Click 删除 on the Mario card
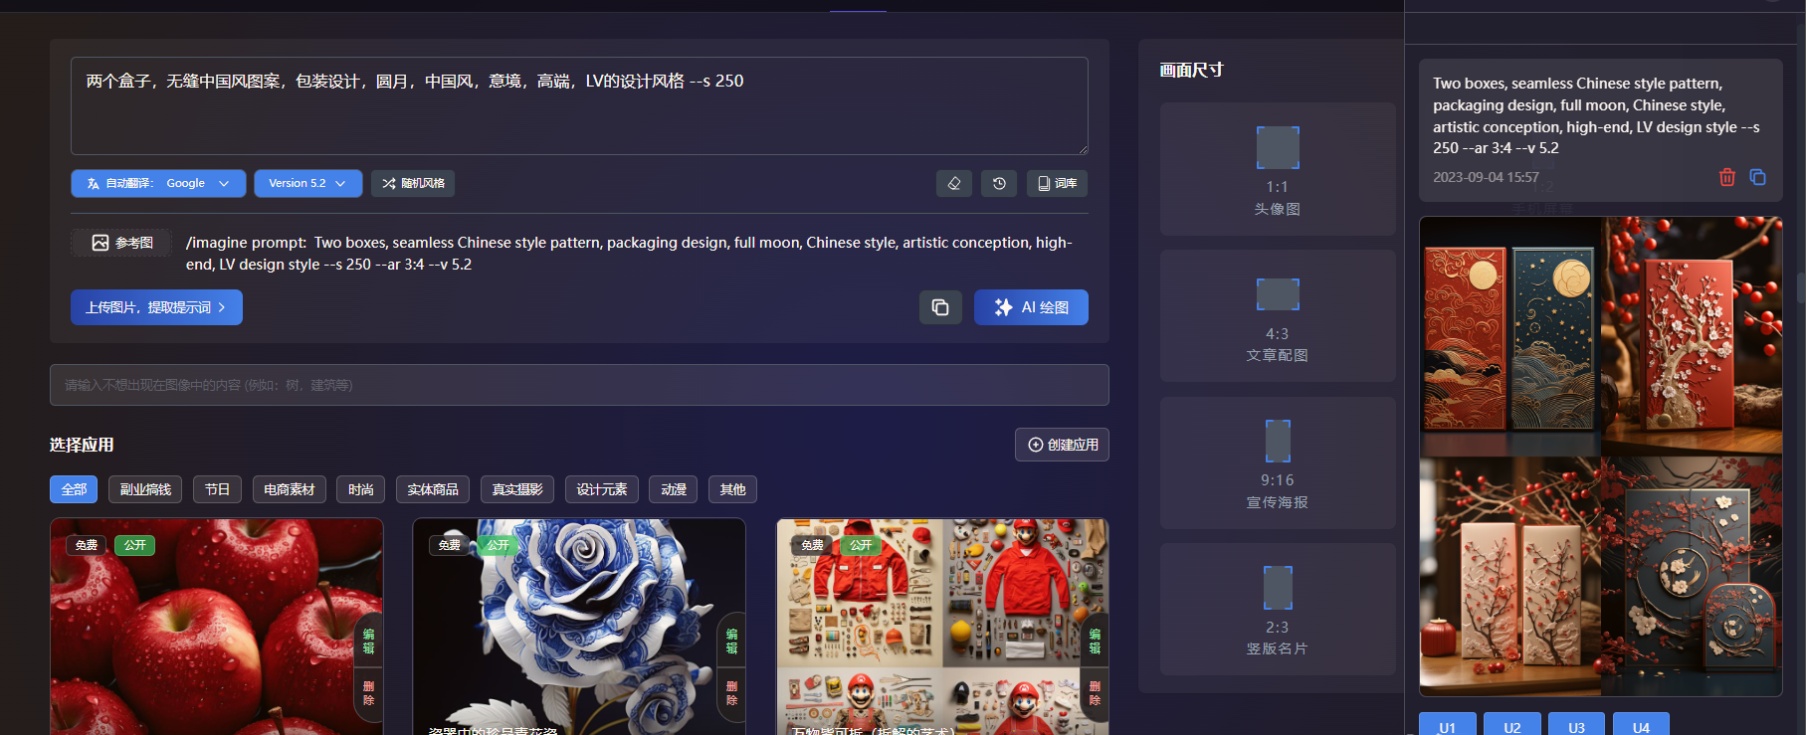This screenshot has width=1806, height=735. (1095, 693)
